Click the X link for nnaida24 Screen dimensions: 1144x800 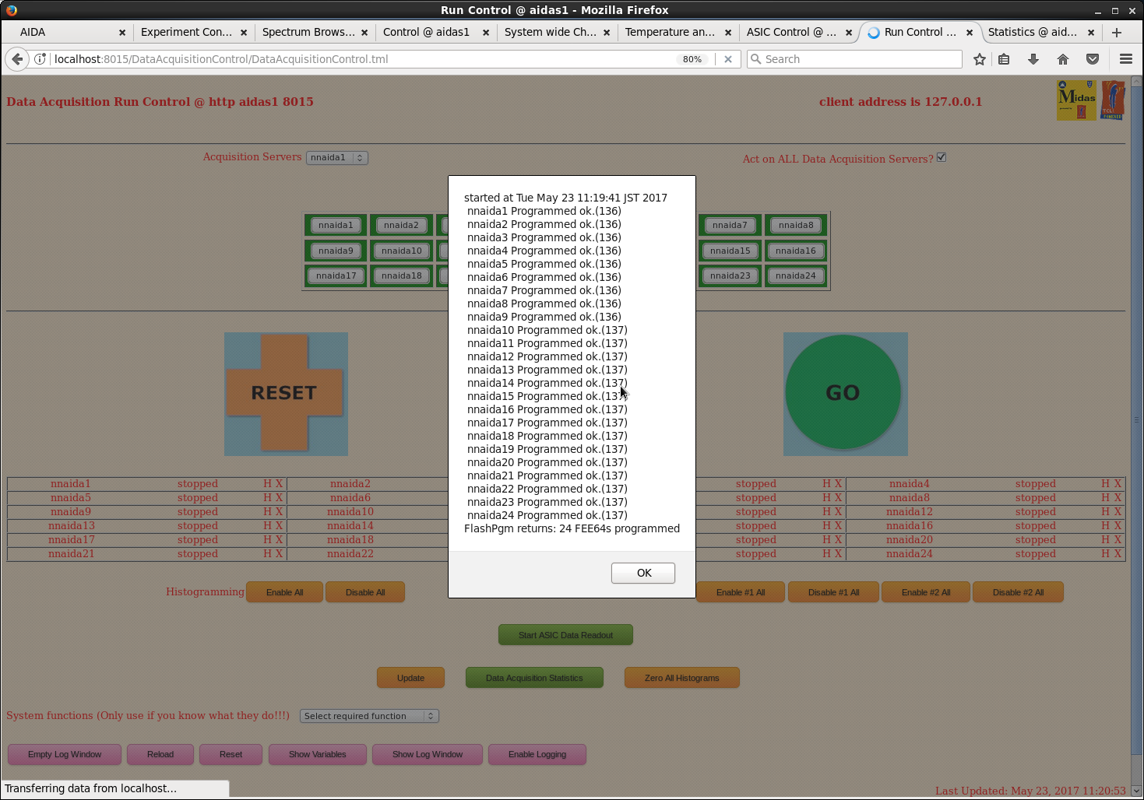(x=1118, y=554)
